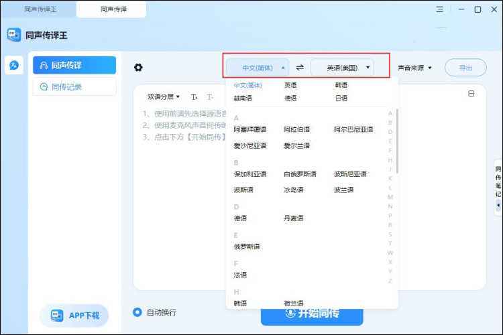
Task: Jump to letter F in alphabet index
Action: [390, 151]
